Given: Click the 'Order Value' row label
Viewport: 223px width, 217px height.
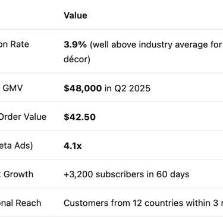Looking at the screenshot, I should click(23, 117).
